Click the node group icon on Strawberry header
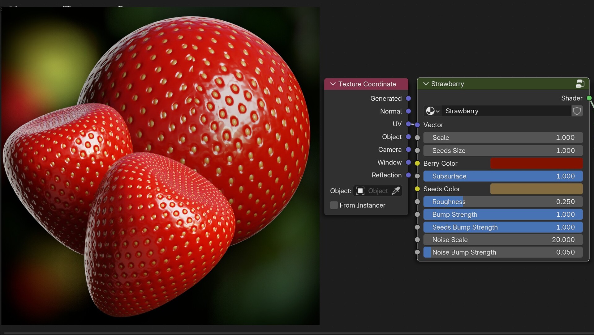 pyautogui.click(x=580, y=83)
